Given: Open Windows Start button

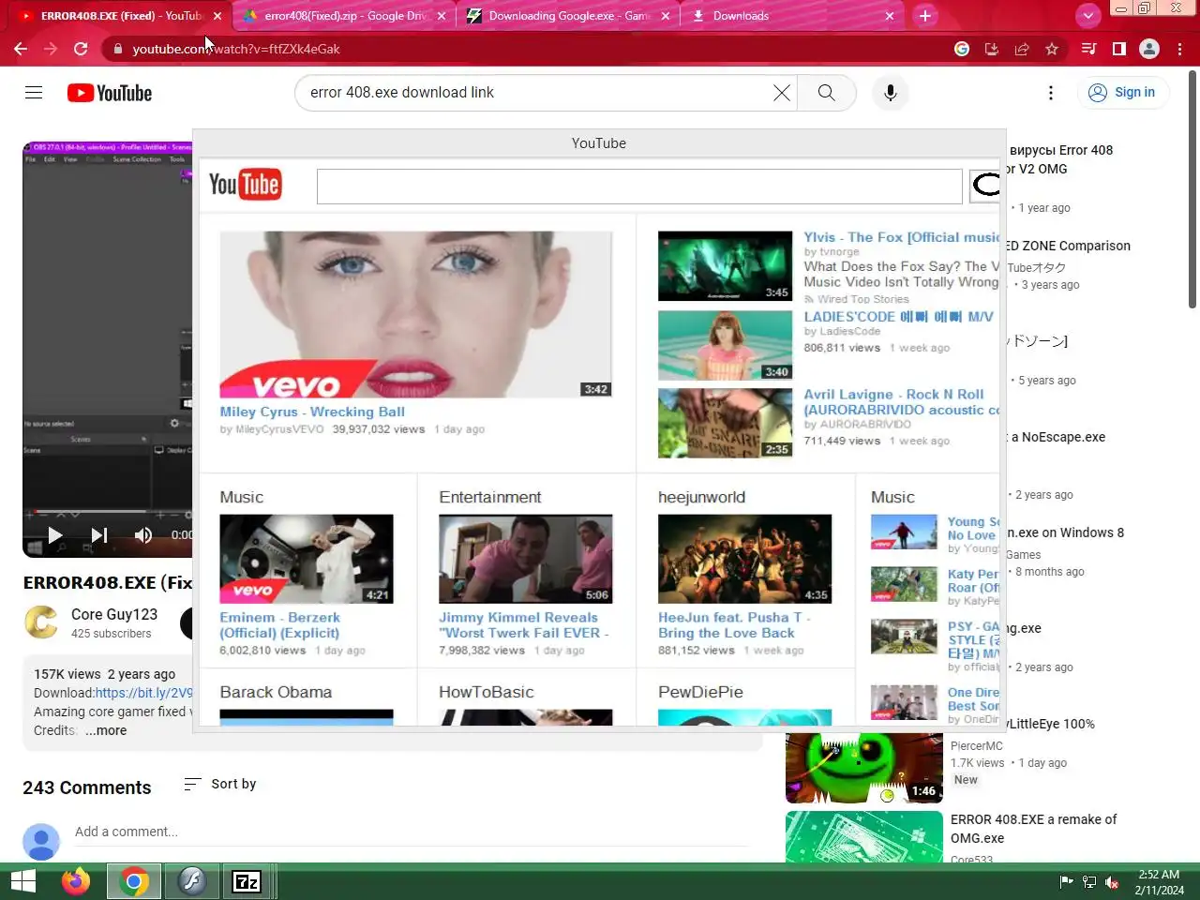Looking at the screenshot, I should tap(22, 881).
